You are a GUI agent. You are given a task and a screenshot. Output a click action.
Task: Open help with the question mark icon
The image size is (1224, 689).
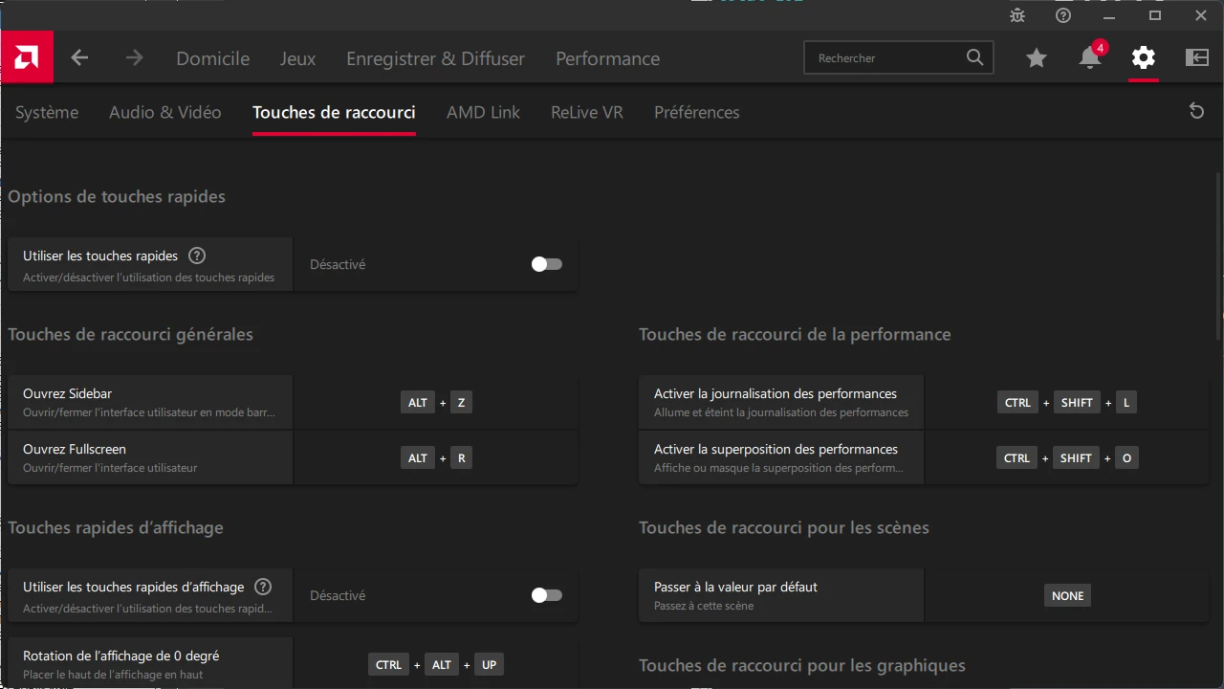click(1062, 15)
